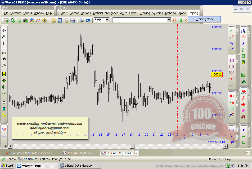Expand the wide symbol combo box
This screenshot has width=252, height=169.
(x=169, y=20)
